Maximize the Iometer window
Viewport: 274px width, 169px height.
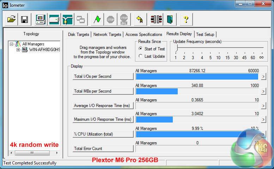point(250,4)
